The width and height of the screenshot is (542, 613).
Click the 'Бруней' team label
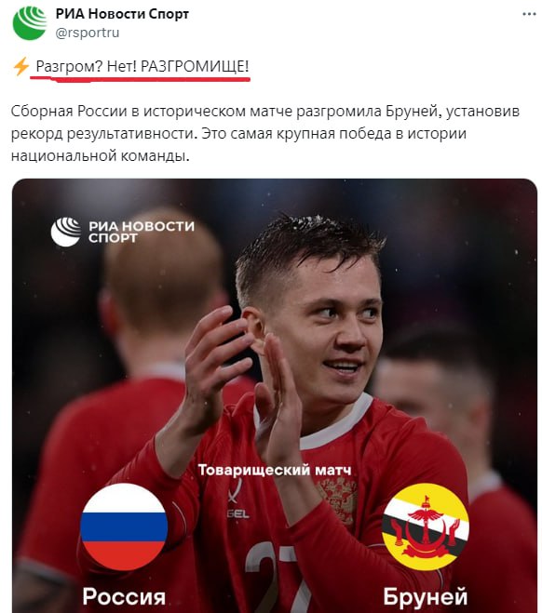coord(426,596)
